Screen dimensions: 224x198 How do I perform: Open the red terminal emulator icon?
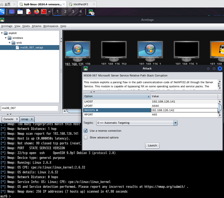[x=44, y=12]
